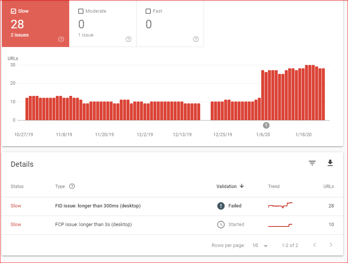The image size is (348, 263).
Task: Open the Rows per page dropdown
Action: pos(260,245)
